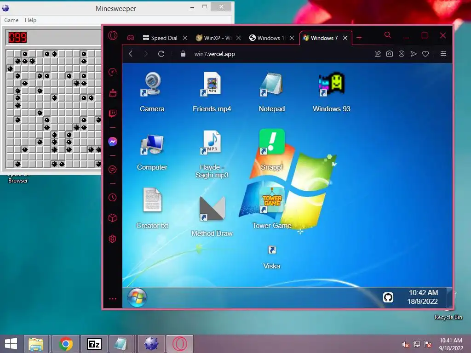Reload the win7.vercel.app page

pyautogui.click(x=161, y=54)
